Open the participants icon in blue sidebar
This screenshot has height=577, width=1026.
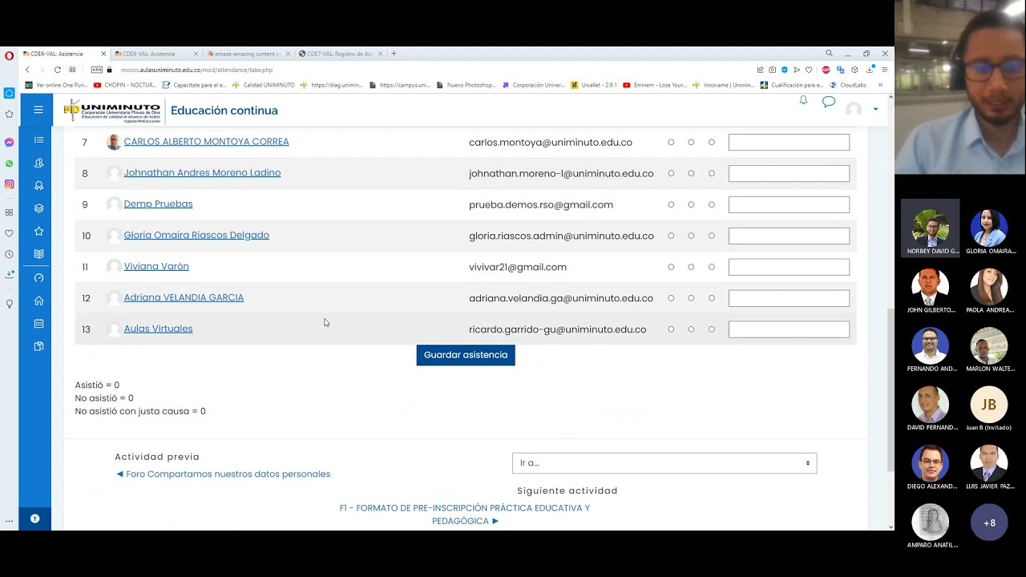pyautogui.click(x=38, y=163)
